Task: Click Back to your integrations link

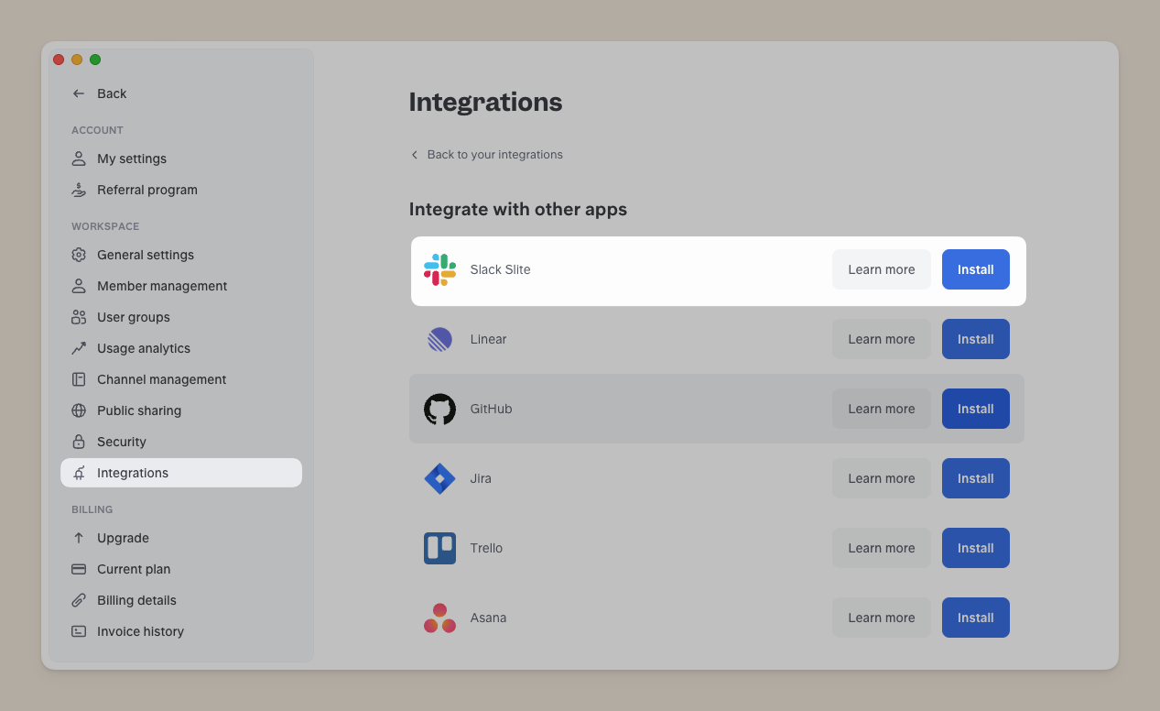Action: 494,155
